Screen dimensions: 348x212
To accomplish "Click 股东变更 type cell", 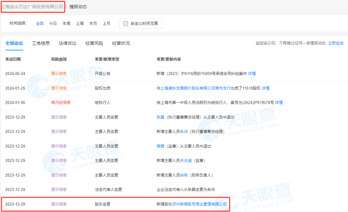I will [x=102, y=204].
